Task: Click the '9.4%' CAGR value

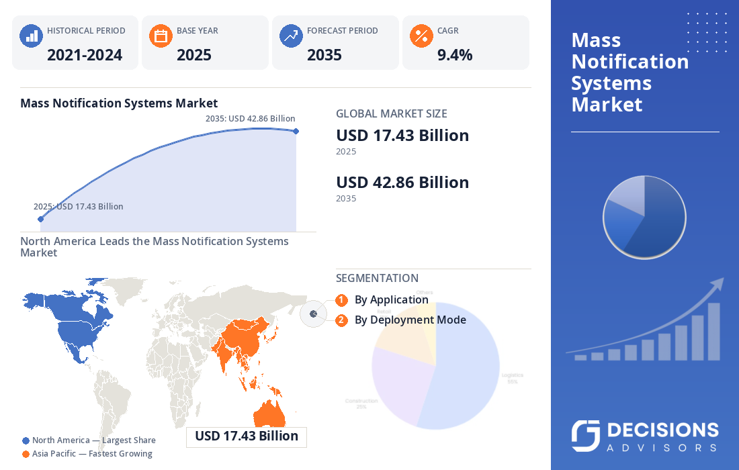Action: point(454,55)
